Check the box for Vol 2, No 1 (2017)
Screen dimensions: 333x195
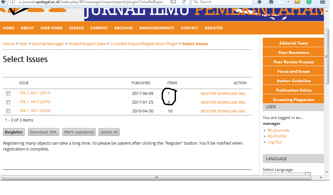(x=8, y=94)
